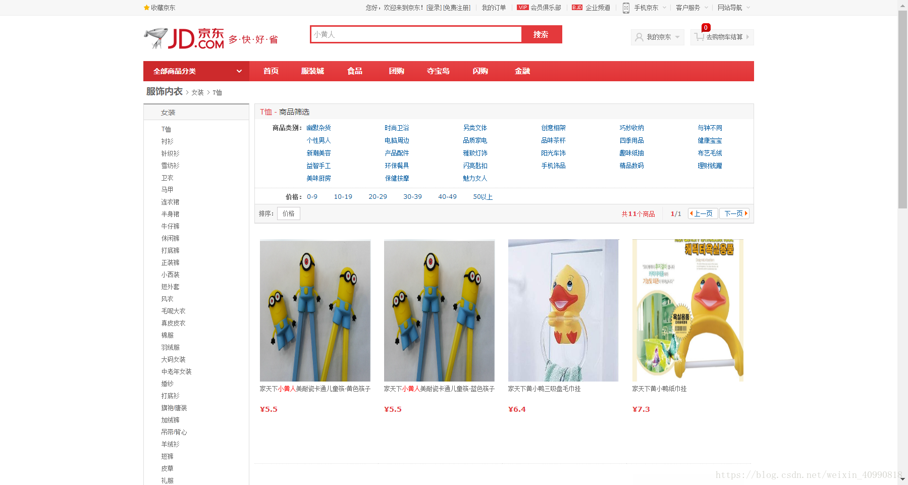Image resolution: width=908 pixels, height=485 pixels.
Task: Filter by category 幽默杂货
Action: tap(318, 128)
